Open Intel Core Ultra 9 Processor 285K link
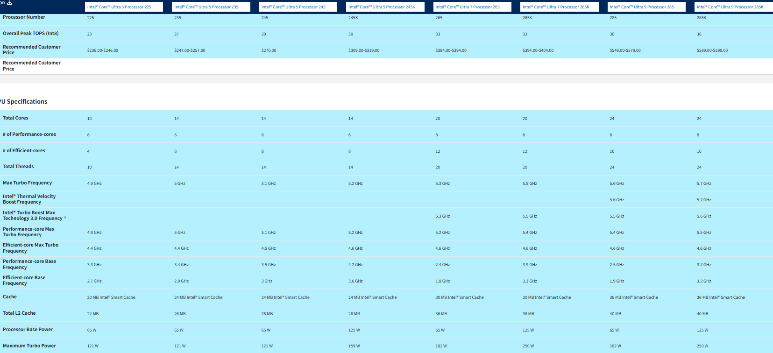The image size is (773, 353). tap(730, 7)
